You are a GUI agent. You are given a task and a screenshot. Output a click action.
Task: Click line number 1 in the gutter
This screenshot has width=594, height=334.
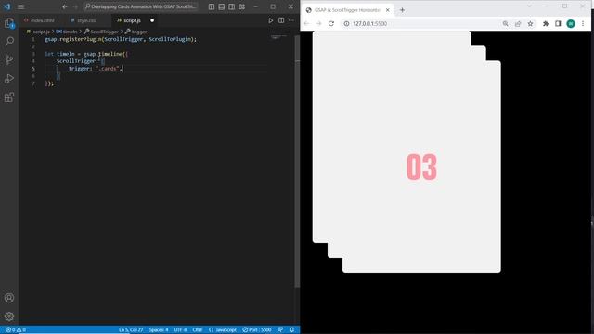[x=33, y=39]
